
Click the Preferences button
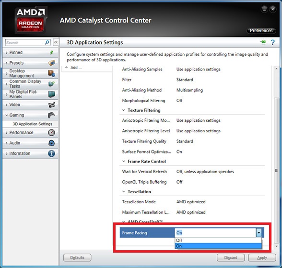tap(261, 31)
